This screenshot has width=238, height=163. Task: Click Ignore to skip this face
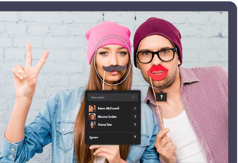113,137
